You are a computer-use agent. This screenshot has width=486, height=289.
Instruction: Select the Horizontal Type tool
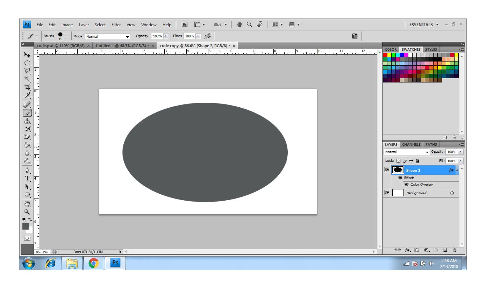coord(27,178)
